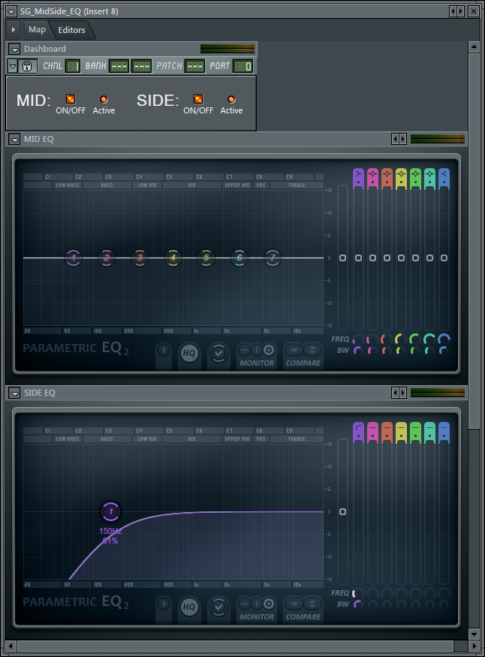Image resolution: width=485 pixels, height=657 pixels.
Task: Collapse the Dashboard section
Action: click(x=15, y=49)
